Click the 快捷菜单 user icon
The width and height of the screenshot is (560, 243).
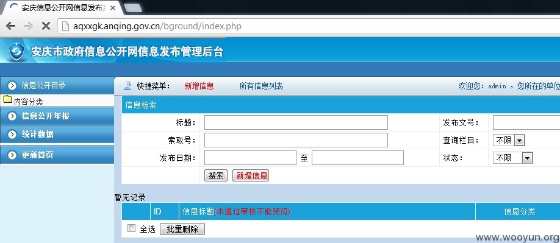point(127,86)
